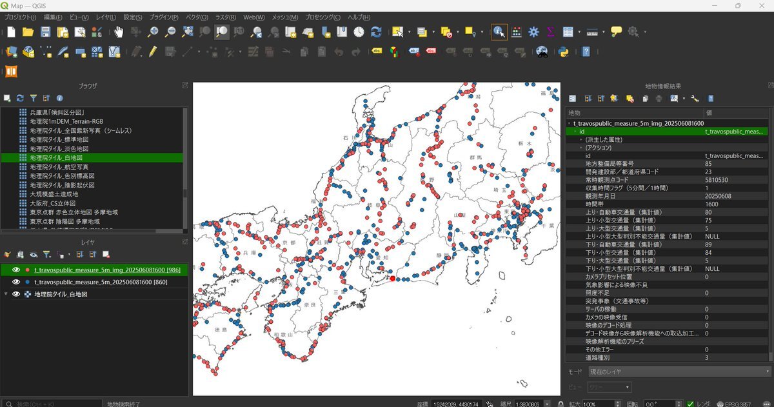Open the ベクタ(O) menu
The image size is (774, 407).
click(197, 17)
